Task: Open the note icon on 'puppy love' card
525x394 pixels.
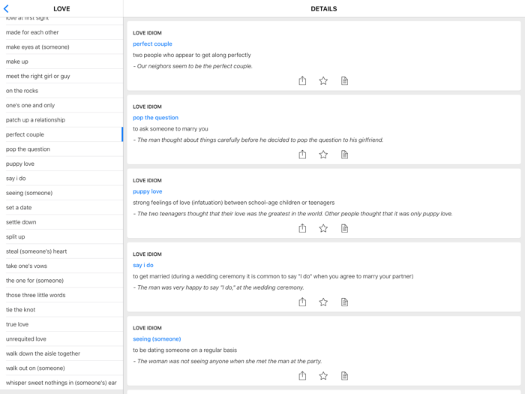Action: click(x=344, y=228)
